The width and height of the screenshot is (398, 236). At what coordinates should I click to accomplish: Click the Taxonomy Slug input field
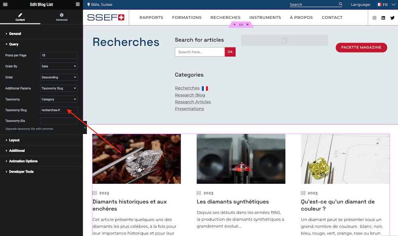click(x=59, y=110)
